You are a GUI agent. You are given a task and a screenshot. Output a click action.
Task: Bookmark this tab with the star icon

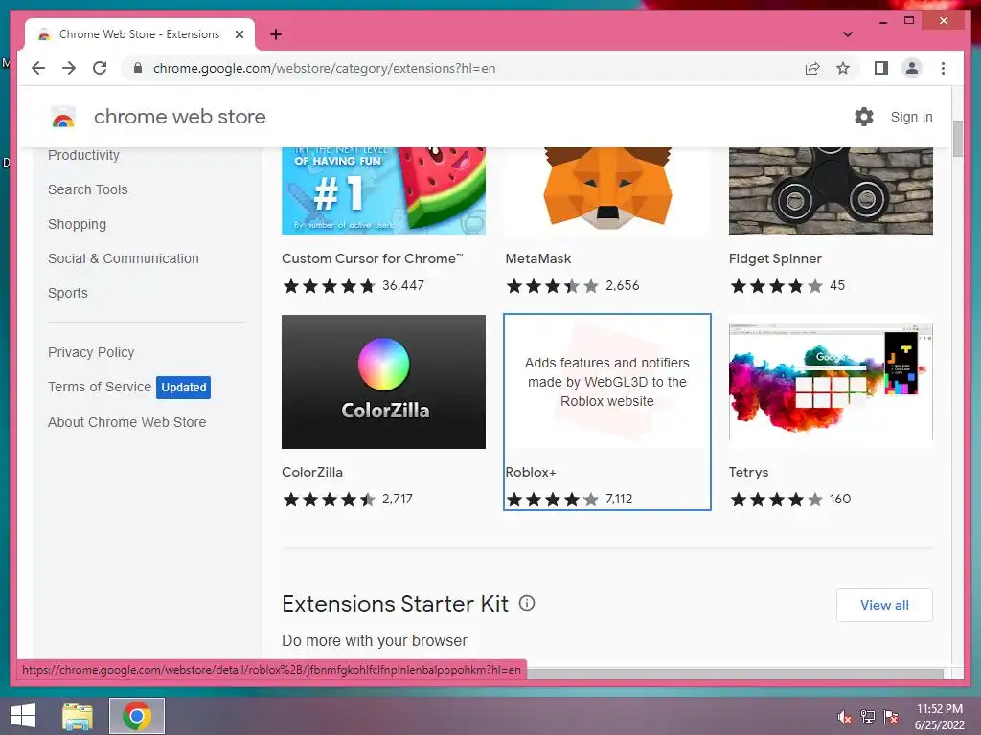click(x=843, y=68)
